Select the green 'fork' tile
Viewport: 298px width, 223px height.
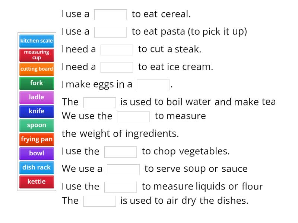click(x=36, y=83)
